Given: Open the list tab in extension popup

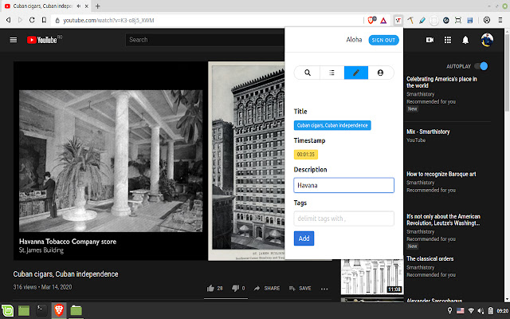Looking at the screenshot, I should (x=331, y=73).
